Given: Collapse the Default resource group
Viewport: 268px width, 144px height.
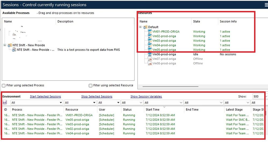Looking at the screenshot, I should coord(140,27).
